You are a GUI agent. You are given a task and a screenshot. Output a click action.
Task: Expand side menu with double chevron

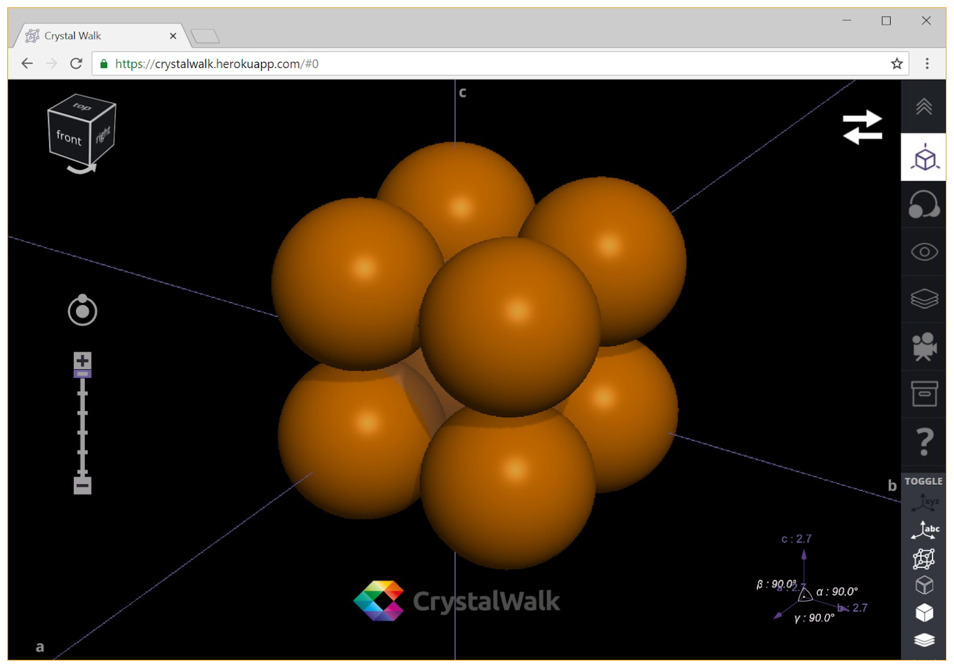(924, 107)
